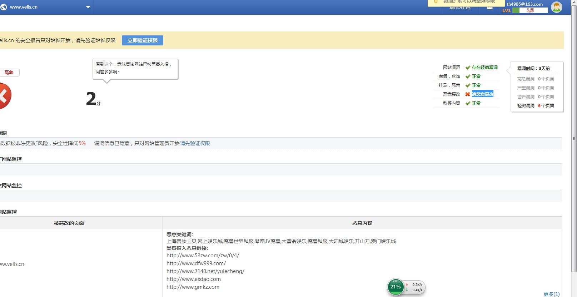577x297 pixels.
Task: Click the http://www.gmkz.com link text
Action: coord(193,287)
